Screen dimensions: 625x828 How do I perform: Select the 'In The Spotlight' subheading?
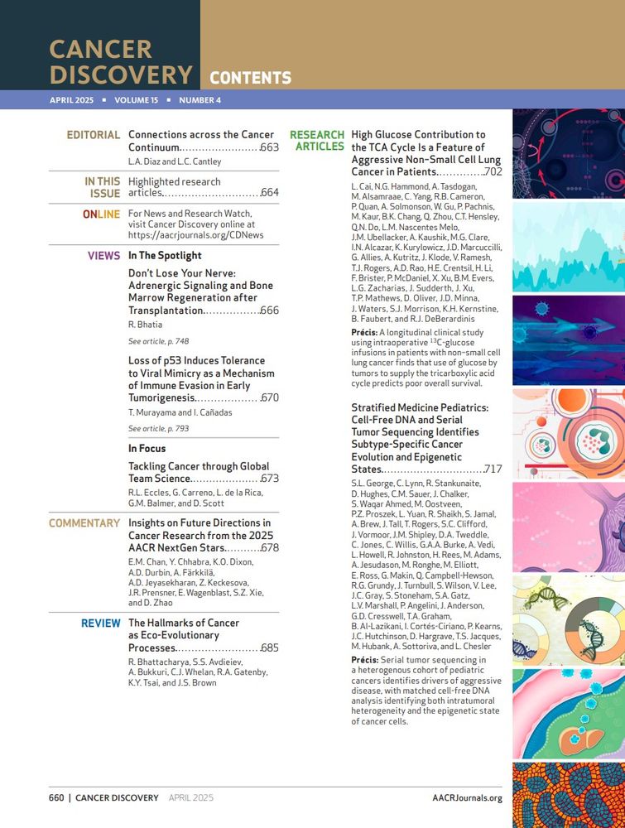coord(165,256)
